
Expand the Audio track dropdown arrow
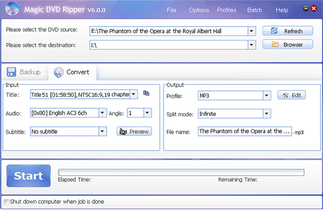103,113
